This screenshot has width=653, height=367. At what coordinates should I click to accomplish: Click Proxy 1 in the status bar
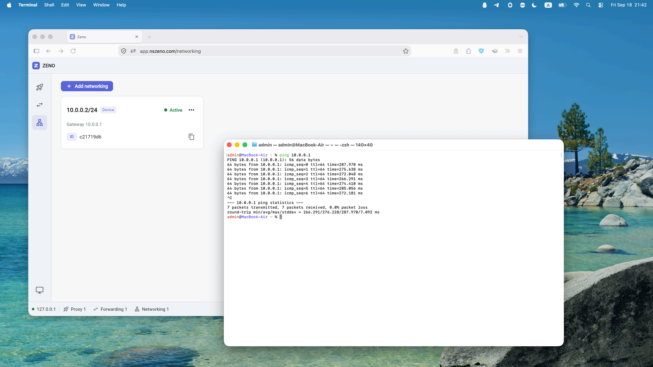(75, 309)
